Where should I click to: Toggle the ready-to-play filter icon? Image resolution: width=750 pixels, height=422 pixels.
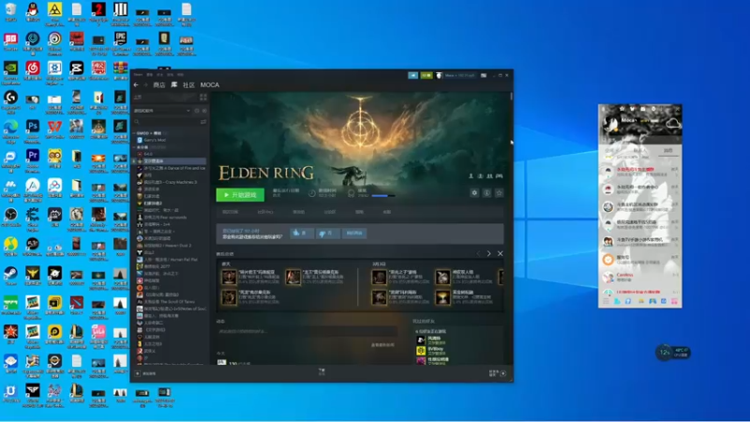pyautogui.click(x=204, y=111)
